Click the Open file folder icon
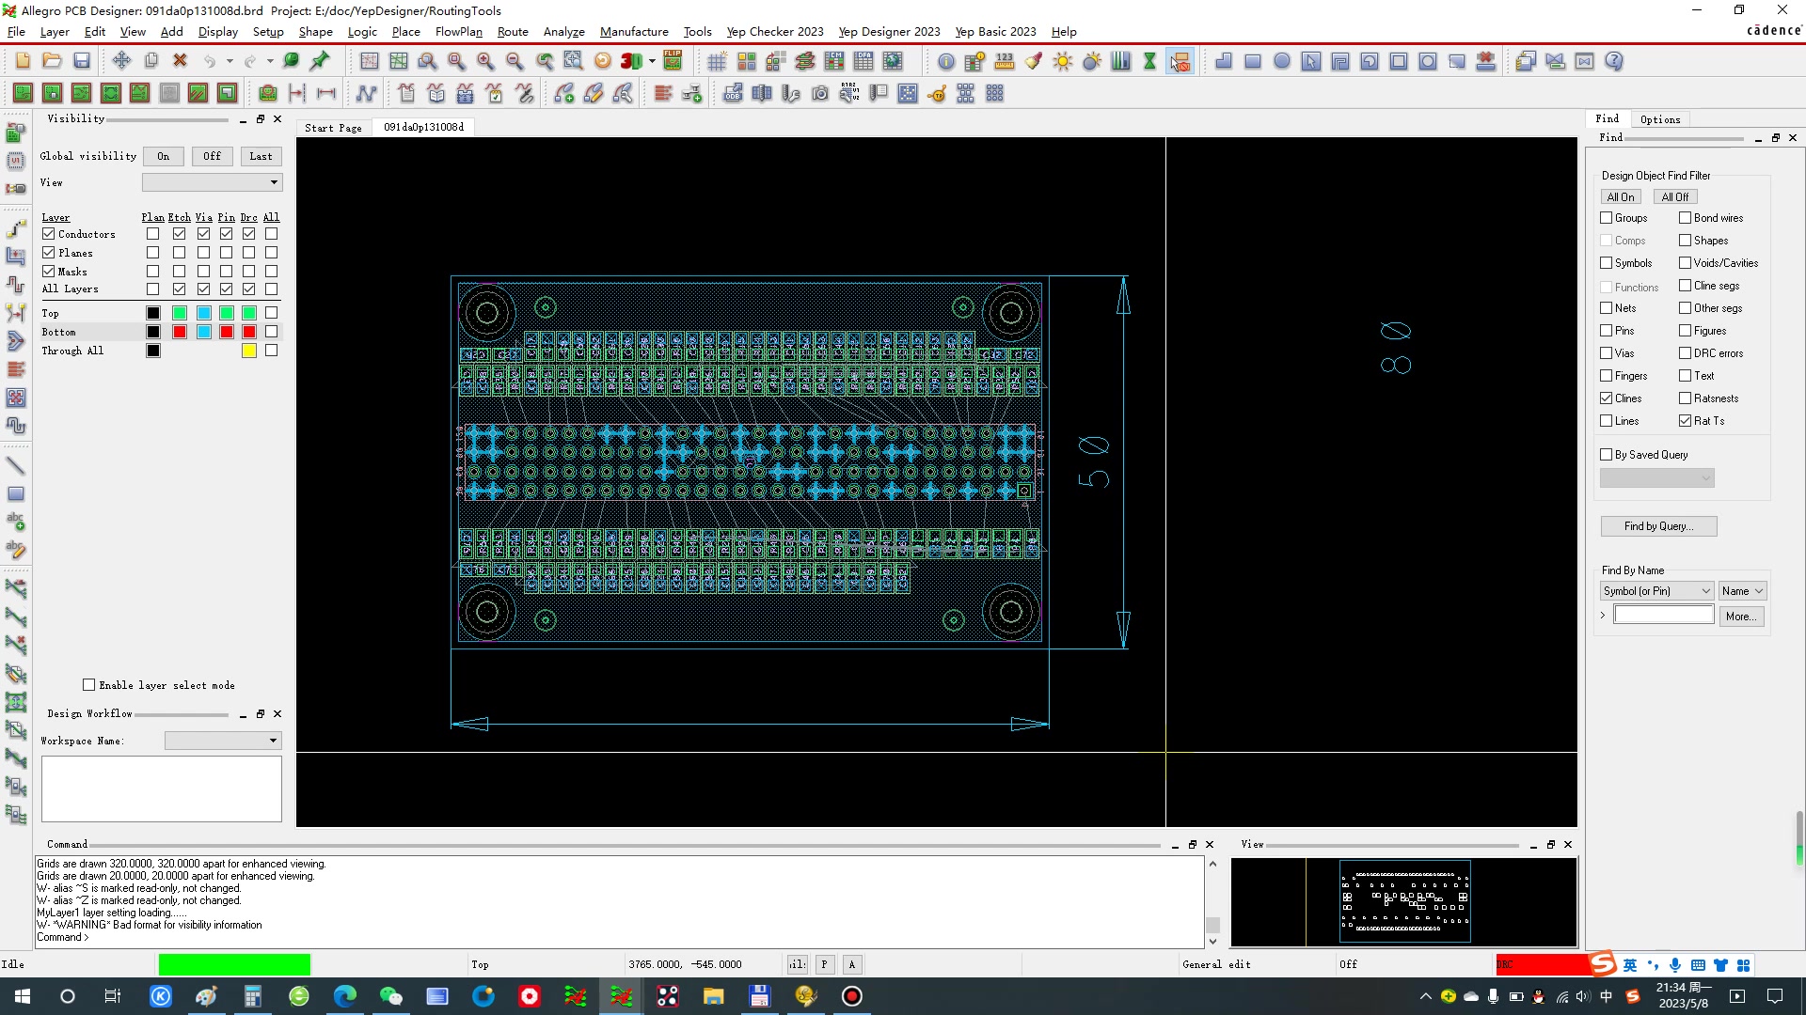 coord(52,61)
